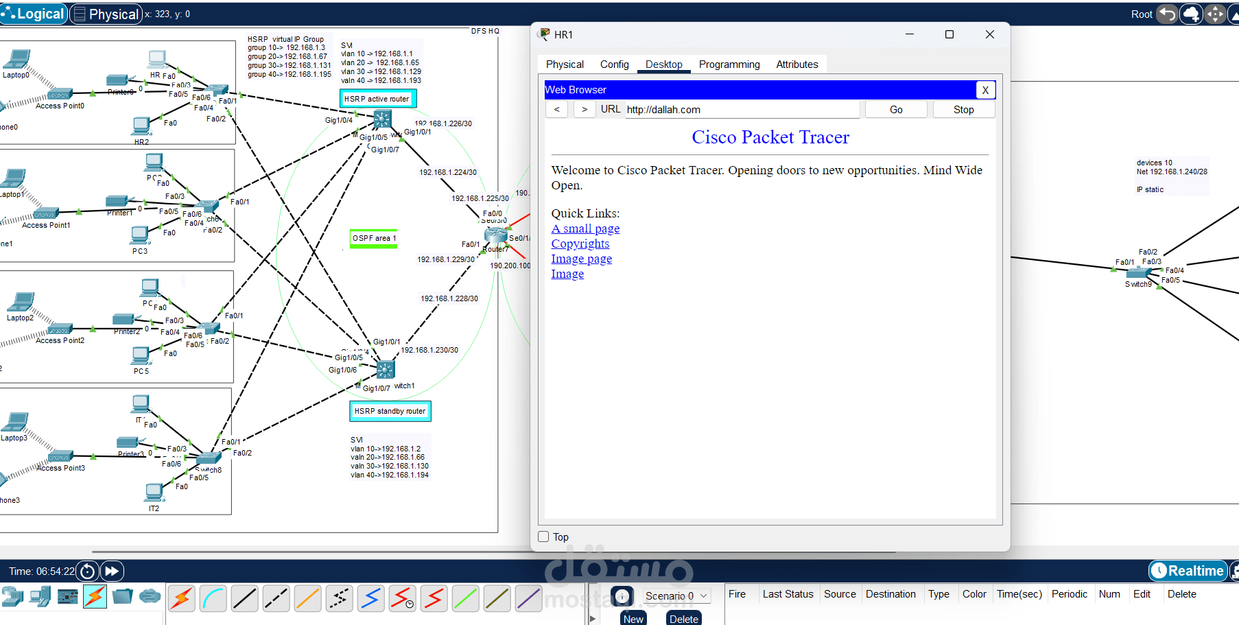Click the New scenario button
This screenshot has width=1239, height=625.
(x=633, y=618)
